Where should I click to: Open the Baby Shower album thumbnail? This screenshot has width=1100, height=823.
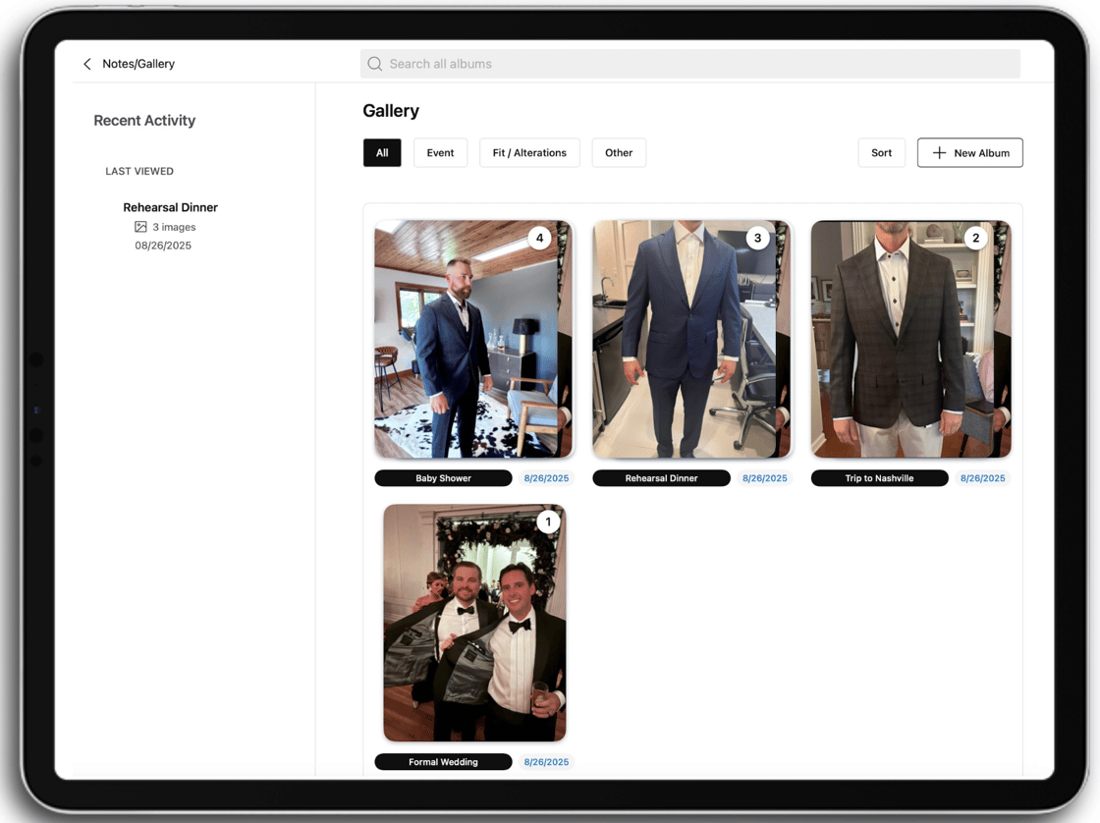(473, 339)
